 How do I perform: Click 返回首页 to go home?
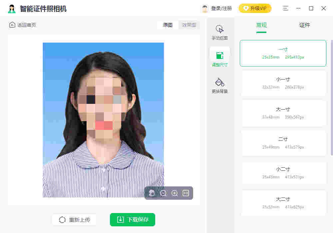pyautogui.click(x=22, y=25)
